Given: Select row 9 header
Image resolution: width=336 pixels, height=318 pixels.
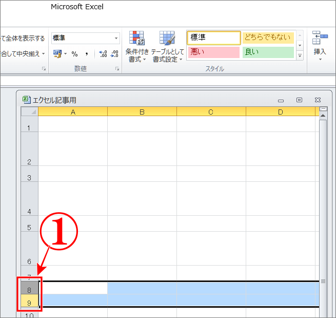Looking at the screenshot, I should coord(30,301).
